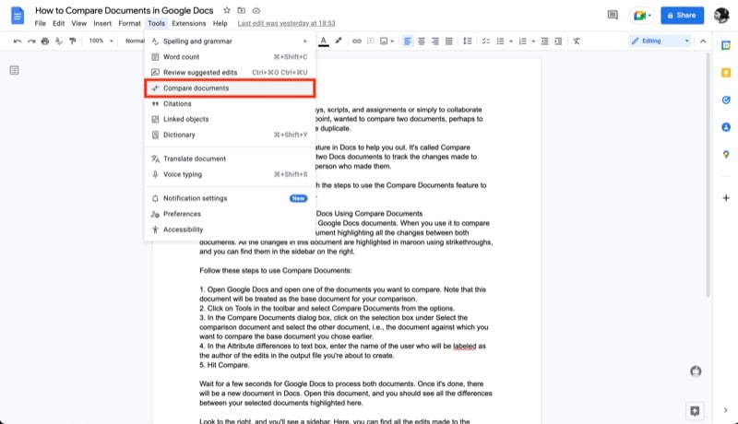
Task: Open the text color picker
Action: point(324,41)
